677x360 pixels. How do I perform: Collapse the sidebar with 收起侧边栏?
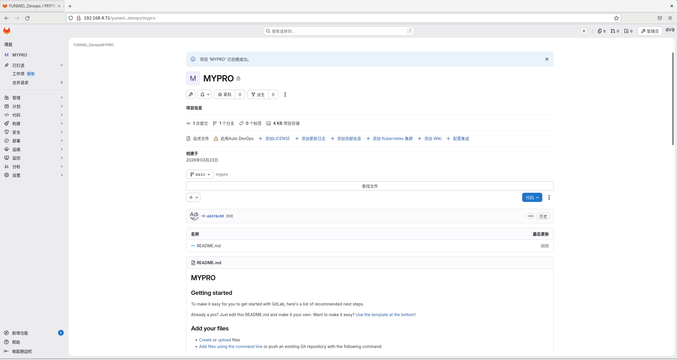point(22,351)
